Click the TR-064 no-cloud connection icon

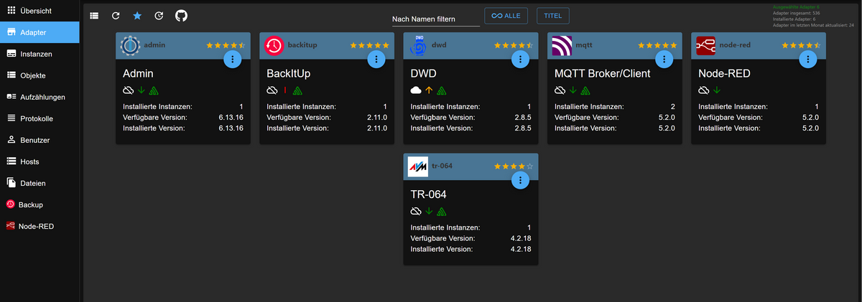tap(416, 212)
